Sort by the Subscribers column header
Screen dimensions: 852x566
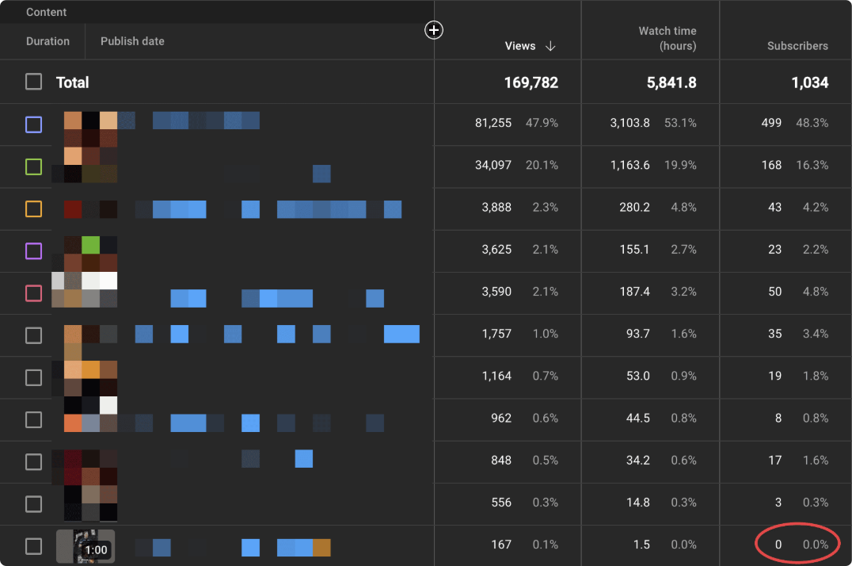[x=797, y=46]
